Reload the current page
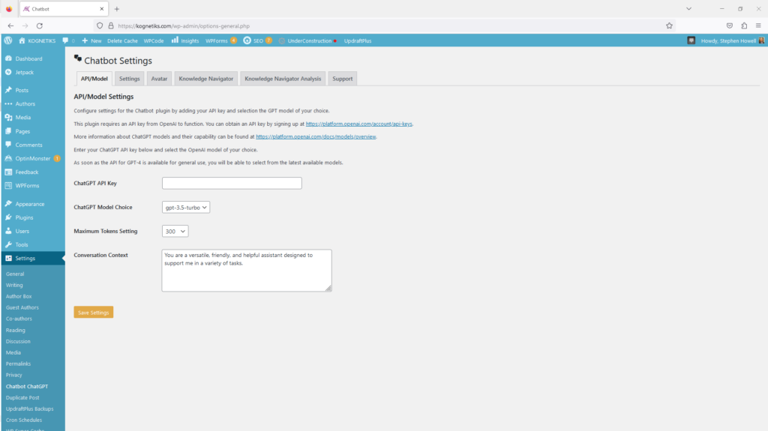 pos(40,26)
